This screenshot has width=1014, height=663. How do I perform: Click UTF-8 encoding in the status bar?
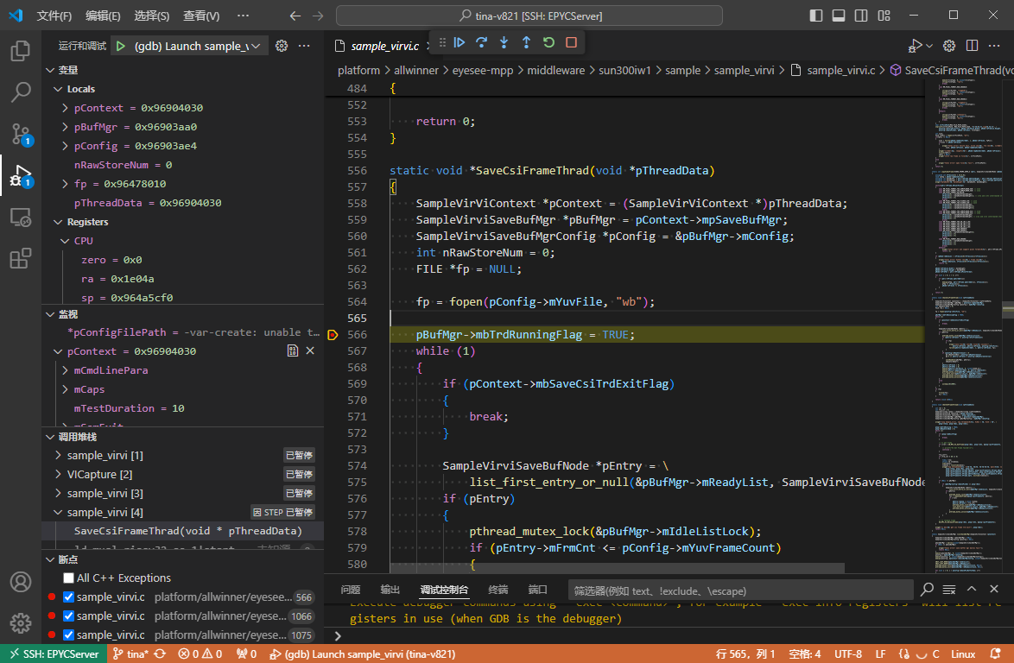click(x=847, y=654)
